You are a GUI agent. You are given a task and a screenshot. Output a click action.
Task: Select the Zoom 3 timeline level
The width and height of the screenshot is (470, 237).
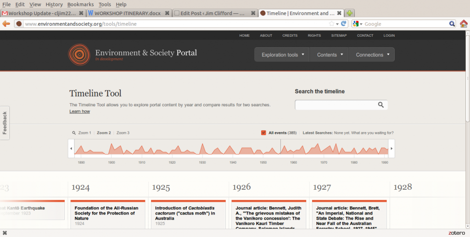pyautogui.click(x=123, y=133)
